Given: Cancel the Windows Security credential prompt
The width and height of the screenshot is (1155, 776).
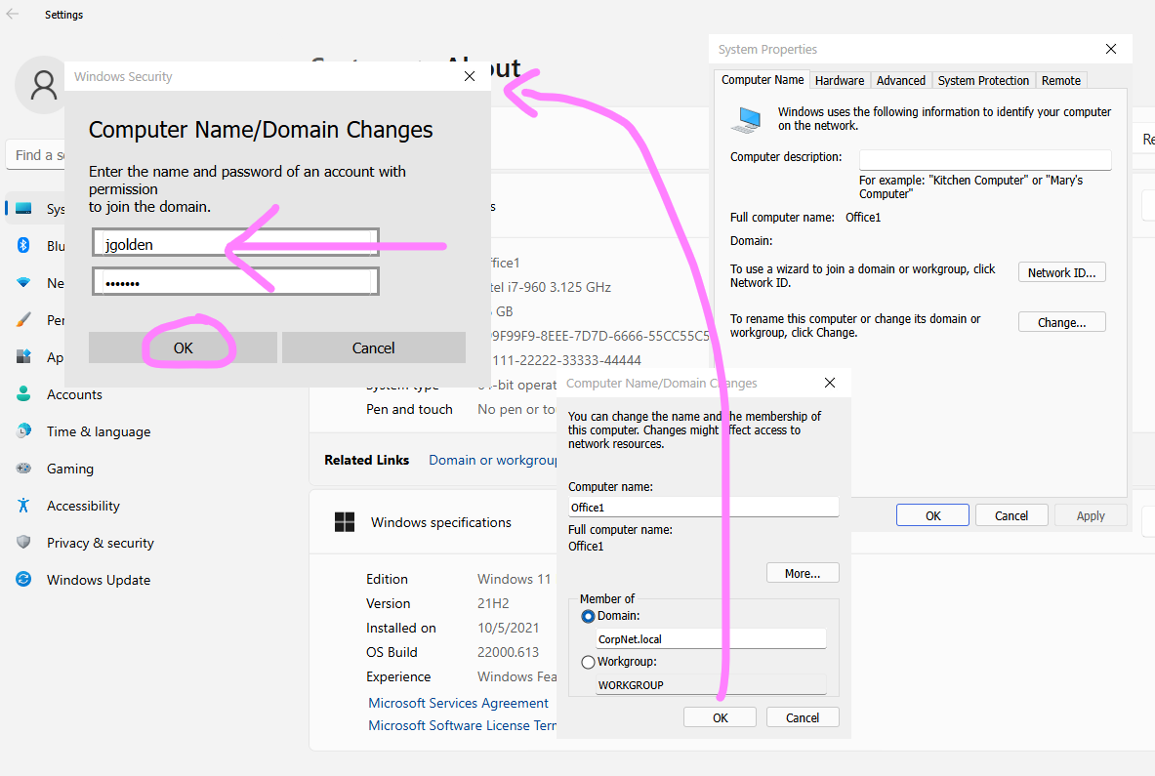Looking at the screenshot, I should click(374, 347).
